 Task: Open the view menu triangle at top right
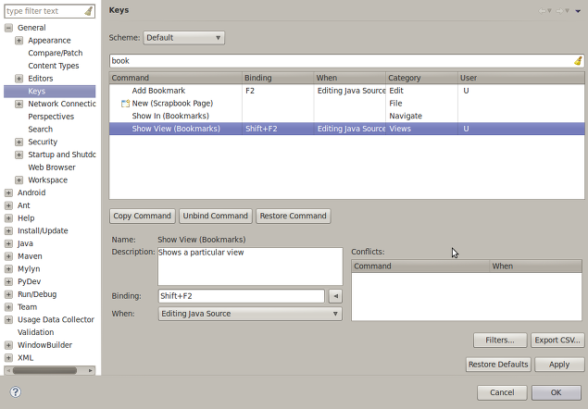578,11
